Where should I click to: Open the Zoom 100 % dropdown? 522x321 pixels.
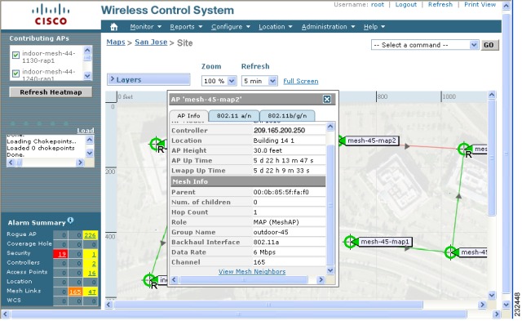pos(219,81)
